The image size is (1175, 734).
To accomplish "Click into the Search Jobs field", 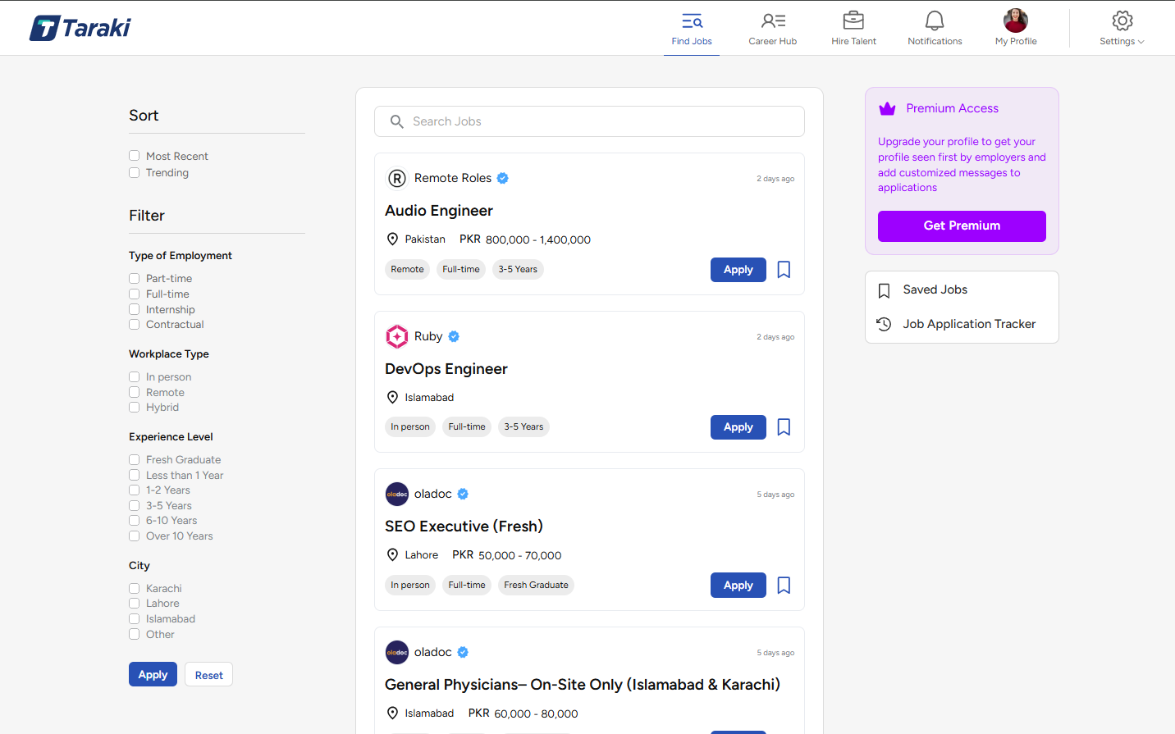I will (589, 121).
